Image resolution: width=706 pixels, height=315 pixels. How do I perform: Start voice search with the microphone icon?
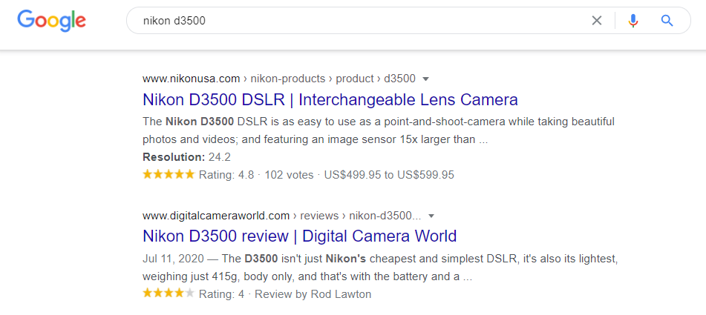coord(633,21)
